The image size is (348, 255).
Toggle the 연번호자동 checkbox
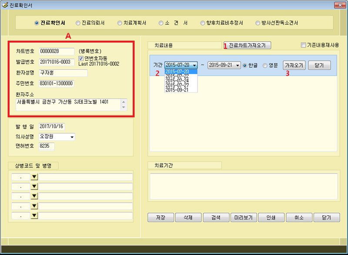(81, 58)
